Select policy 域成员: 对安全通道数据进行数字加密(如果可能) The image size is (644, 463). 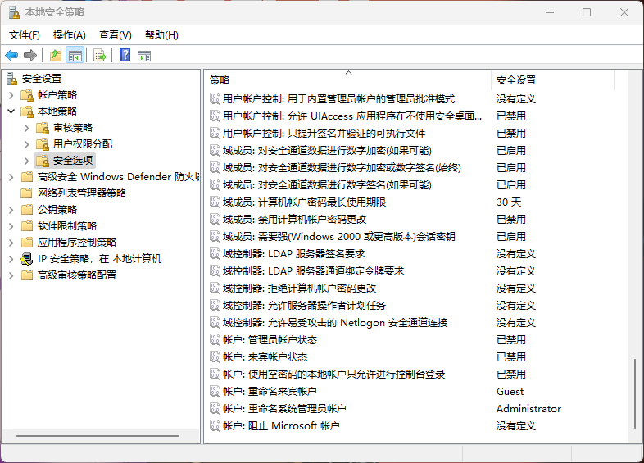(x=327, y=150)
